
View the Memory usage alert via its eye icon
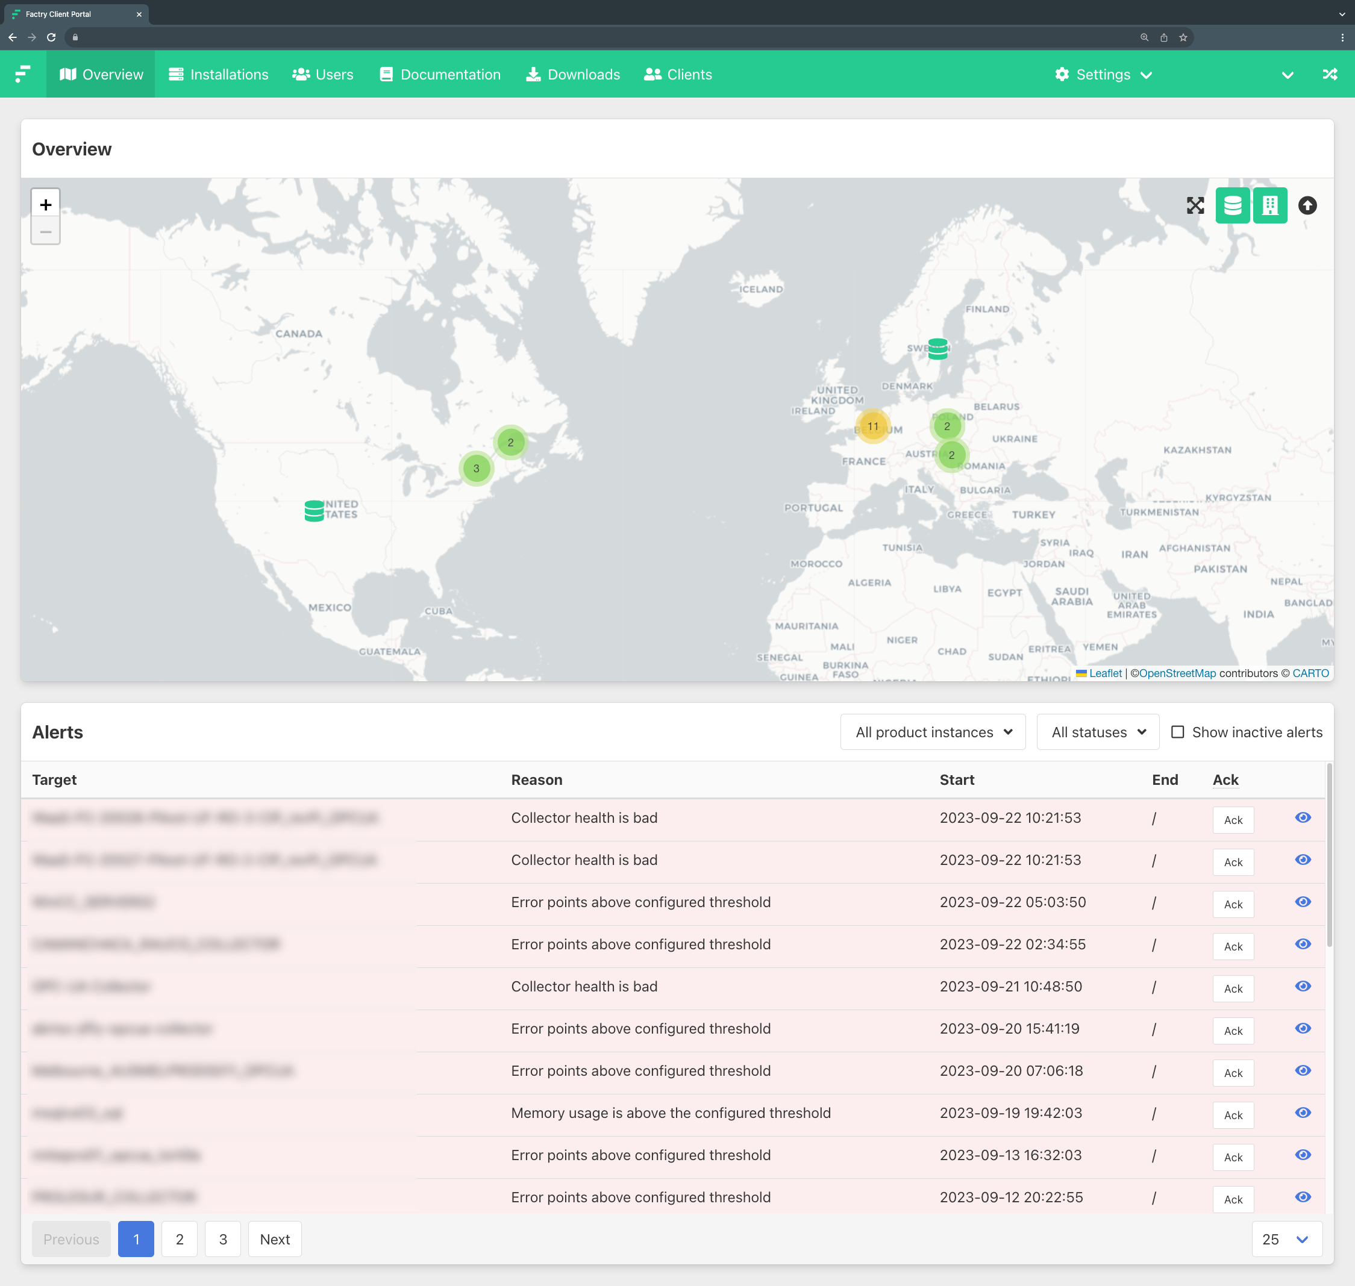pos(1303,1113)
